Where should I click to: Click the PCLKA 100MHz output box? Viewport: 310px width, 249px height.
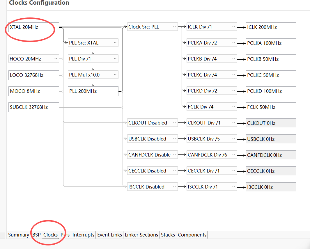271,43
